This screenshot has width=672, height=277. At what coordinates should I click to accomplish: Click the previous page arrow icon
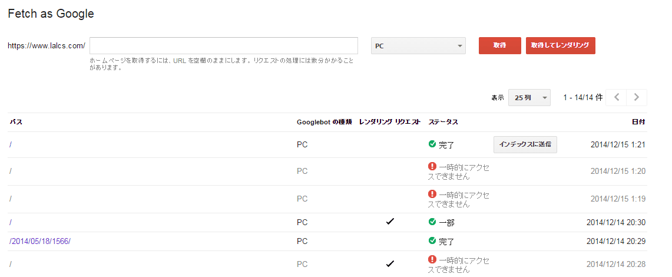click(616, 97)
